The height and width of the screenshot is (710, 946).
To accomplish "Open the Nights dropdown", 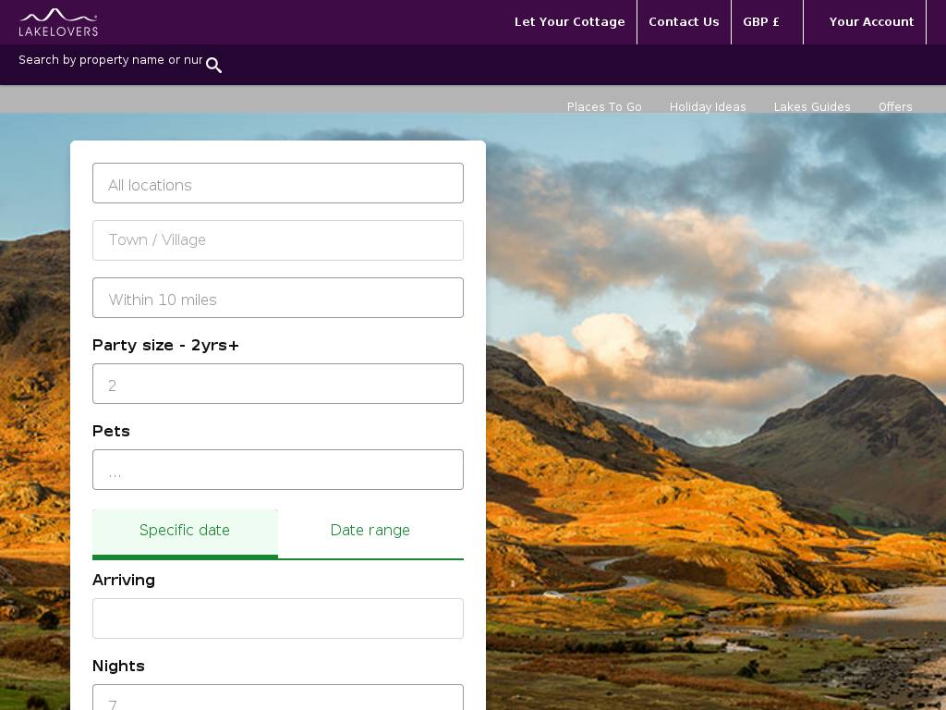I will [278, 699].
